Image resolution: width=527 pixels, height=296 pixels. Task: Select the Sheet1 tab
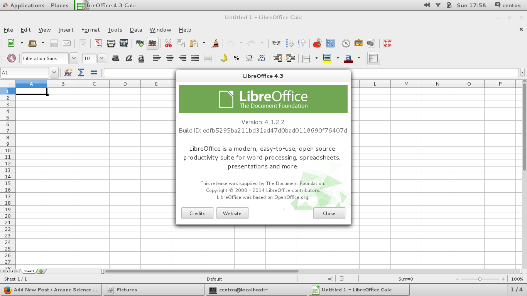pyautogui.click(x=29, y=271)
